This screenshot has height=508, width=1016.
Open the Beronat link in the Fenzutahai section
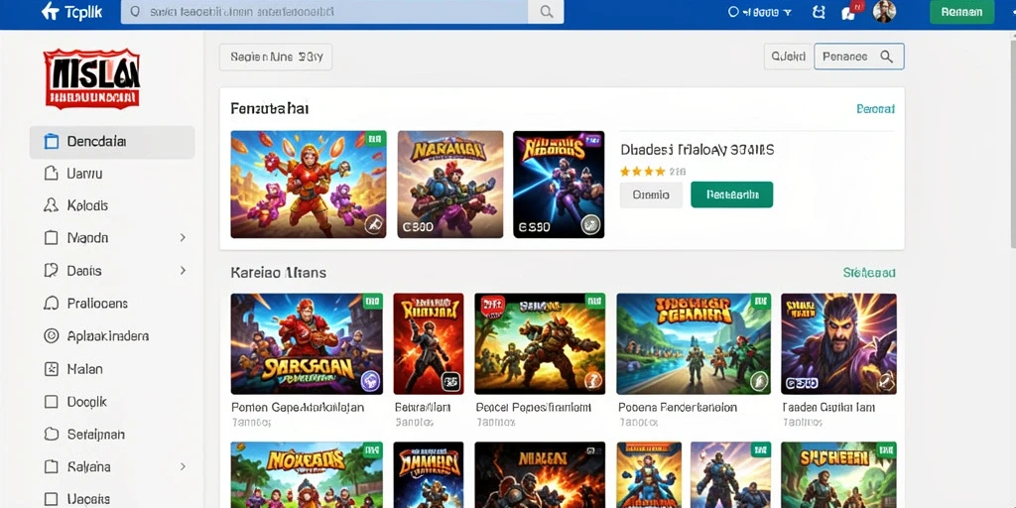875,109
